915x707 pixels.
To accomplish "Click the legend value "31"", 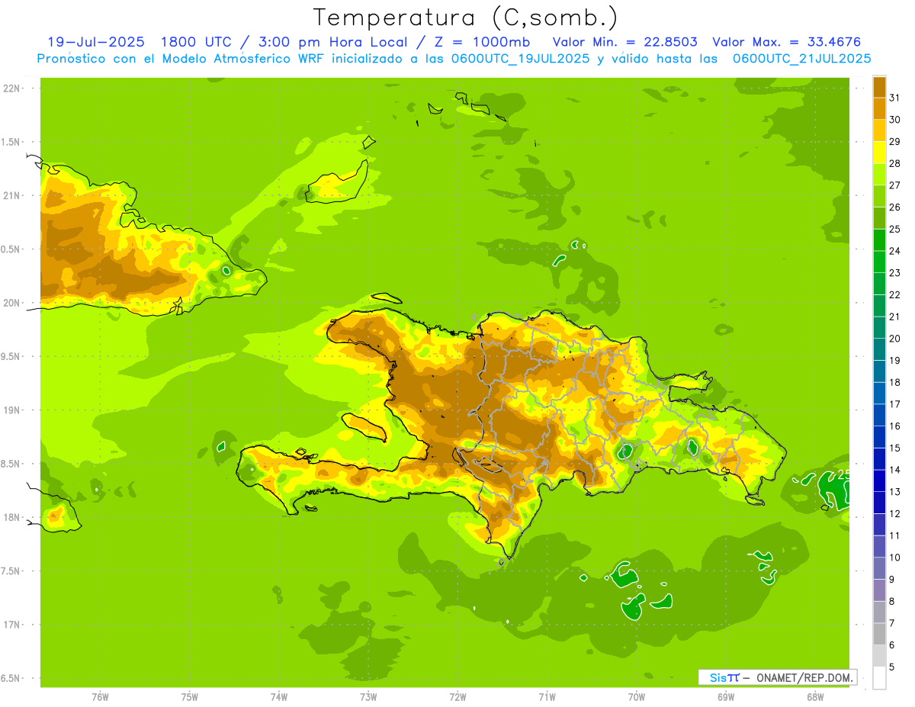I will pos(895,97).
